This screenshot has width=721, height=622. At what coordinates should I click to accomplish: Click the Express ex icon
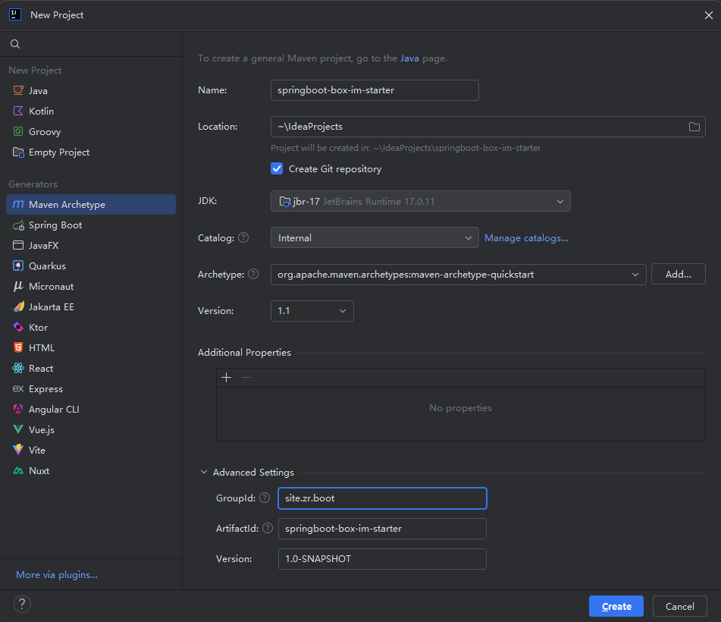(x=18, y=388)
